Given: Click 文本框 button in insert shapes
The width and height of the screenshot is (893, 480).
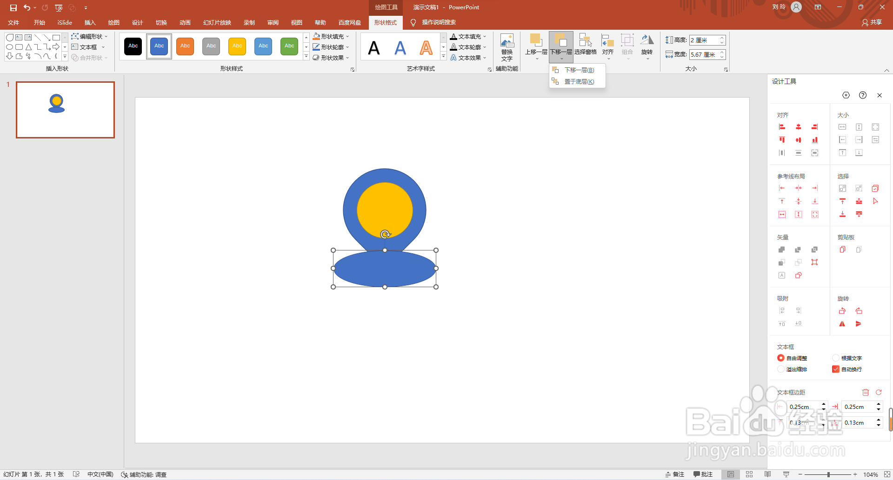Looking at the screenshot, I should tap(88, 47).
